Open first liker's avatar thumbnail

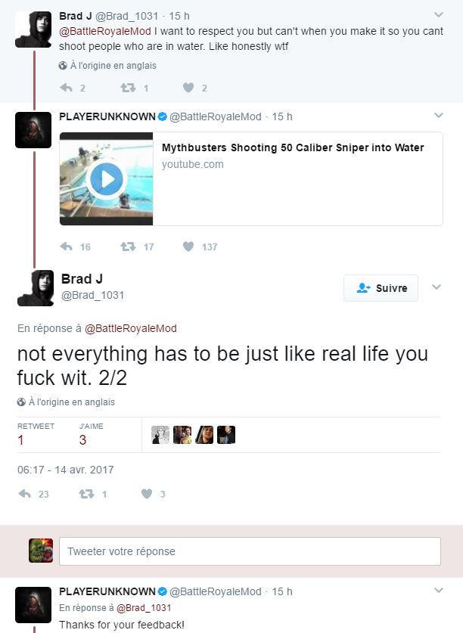[x=160, y=435]
